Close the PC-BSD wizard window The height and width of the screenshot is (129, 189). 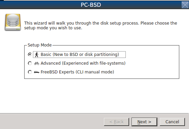(x=185, y=5)
